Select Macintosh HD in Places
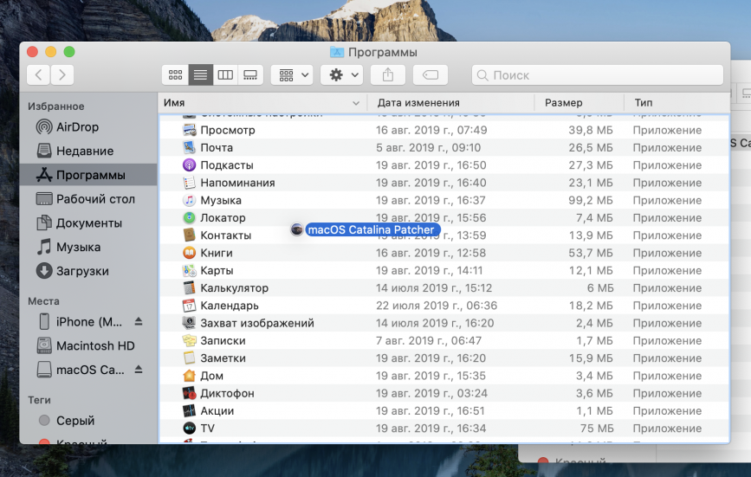This screenshot has height=477, width=751. 95,345
